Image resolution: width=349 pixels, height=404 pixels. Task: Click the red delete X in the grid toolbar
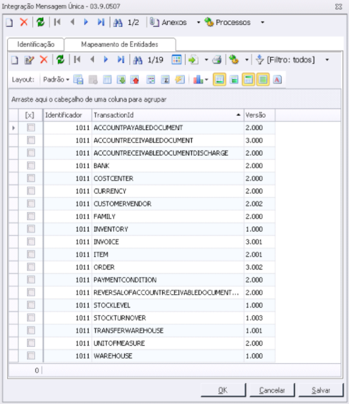click(x=44, y=60)
